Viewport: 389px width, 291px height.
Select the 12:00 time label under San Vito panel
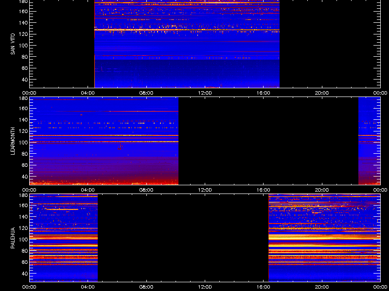point(205,93)
